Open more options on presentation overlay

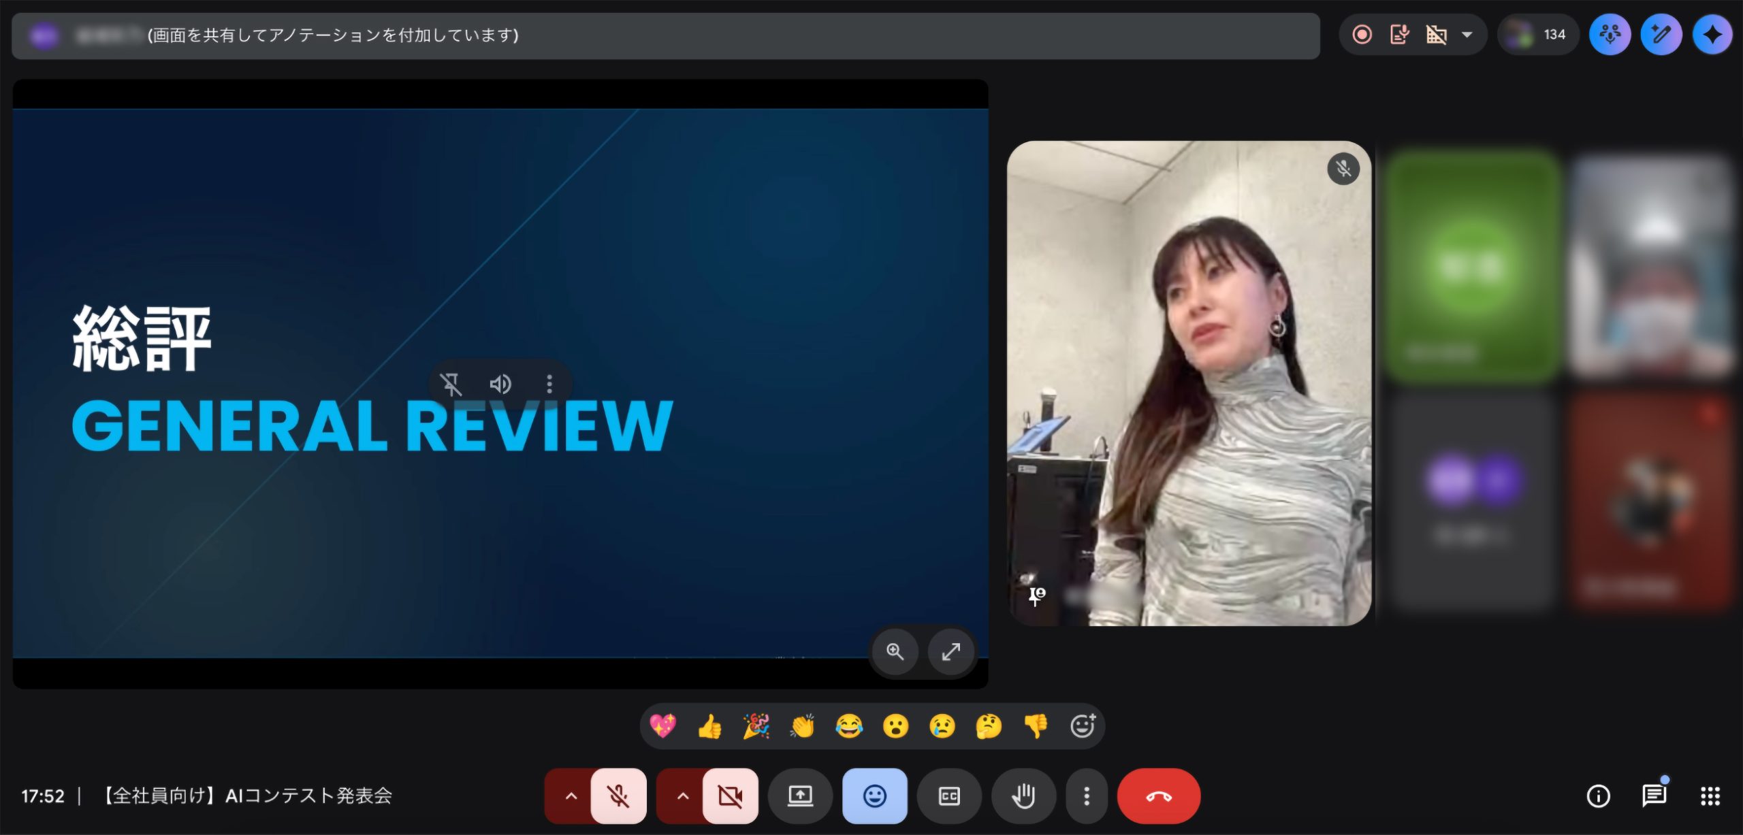point(549,384)
